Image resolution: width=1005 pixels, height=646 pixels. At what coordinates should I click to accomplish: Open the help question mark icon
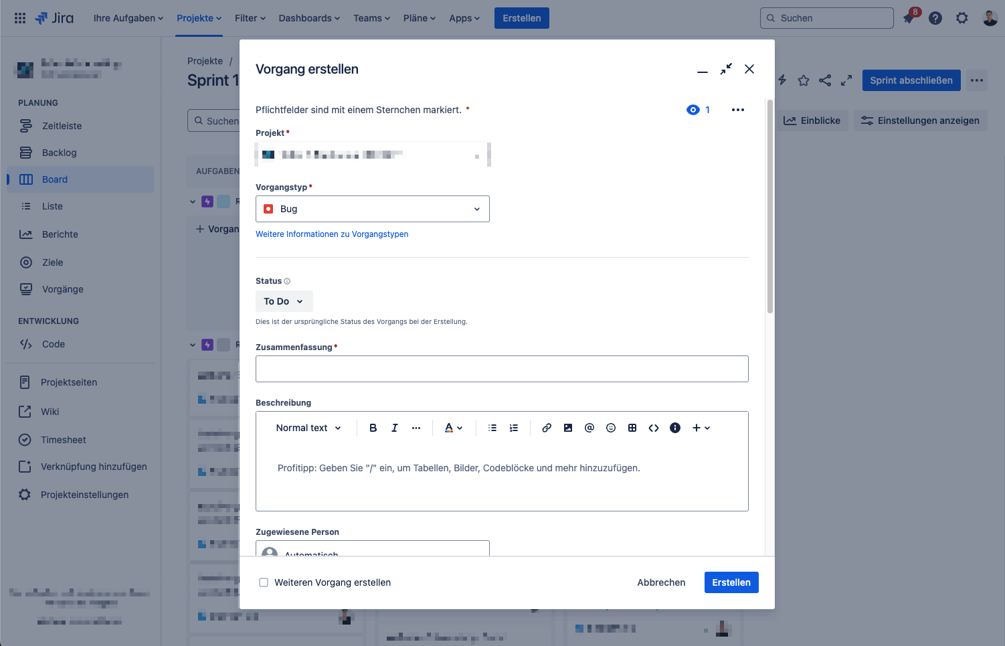tap(935, 18)
